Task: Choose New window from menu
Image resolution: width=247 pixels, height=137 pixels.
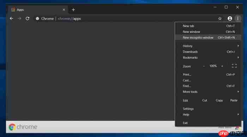Action: pyautogui.click(x=208, y=32)
